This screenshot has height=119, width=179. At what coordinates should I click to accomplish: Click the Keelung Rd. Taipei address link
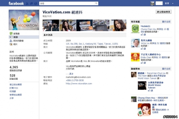pos(92,44)
